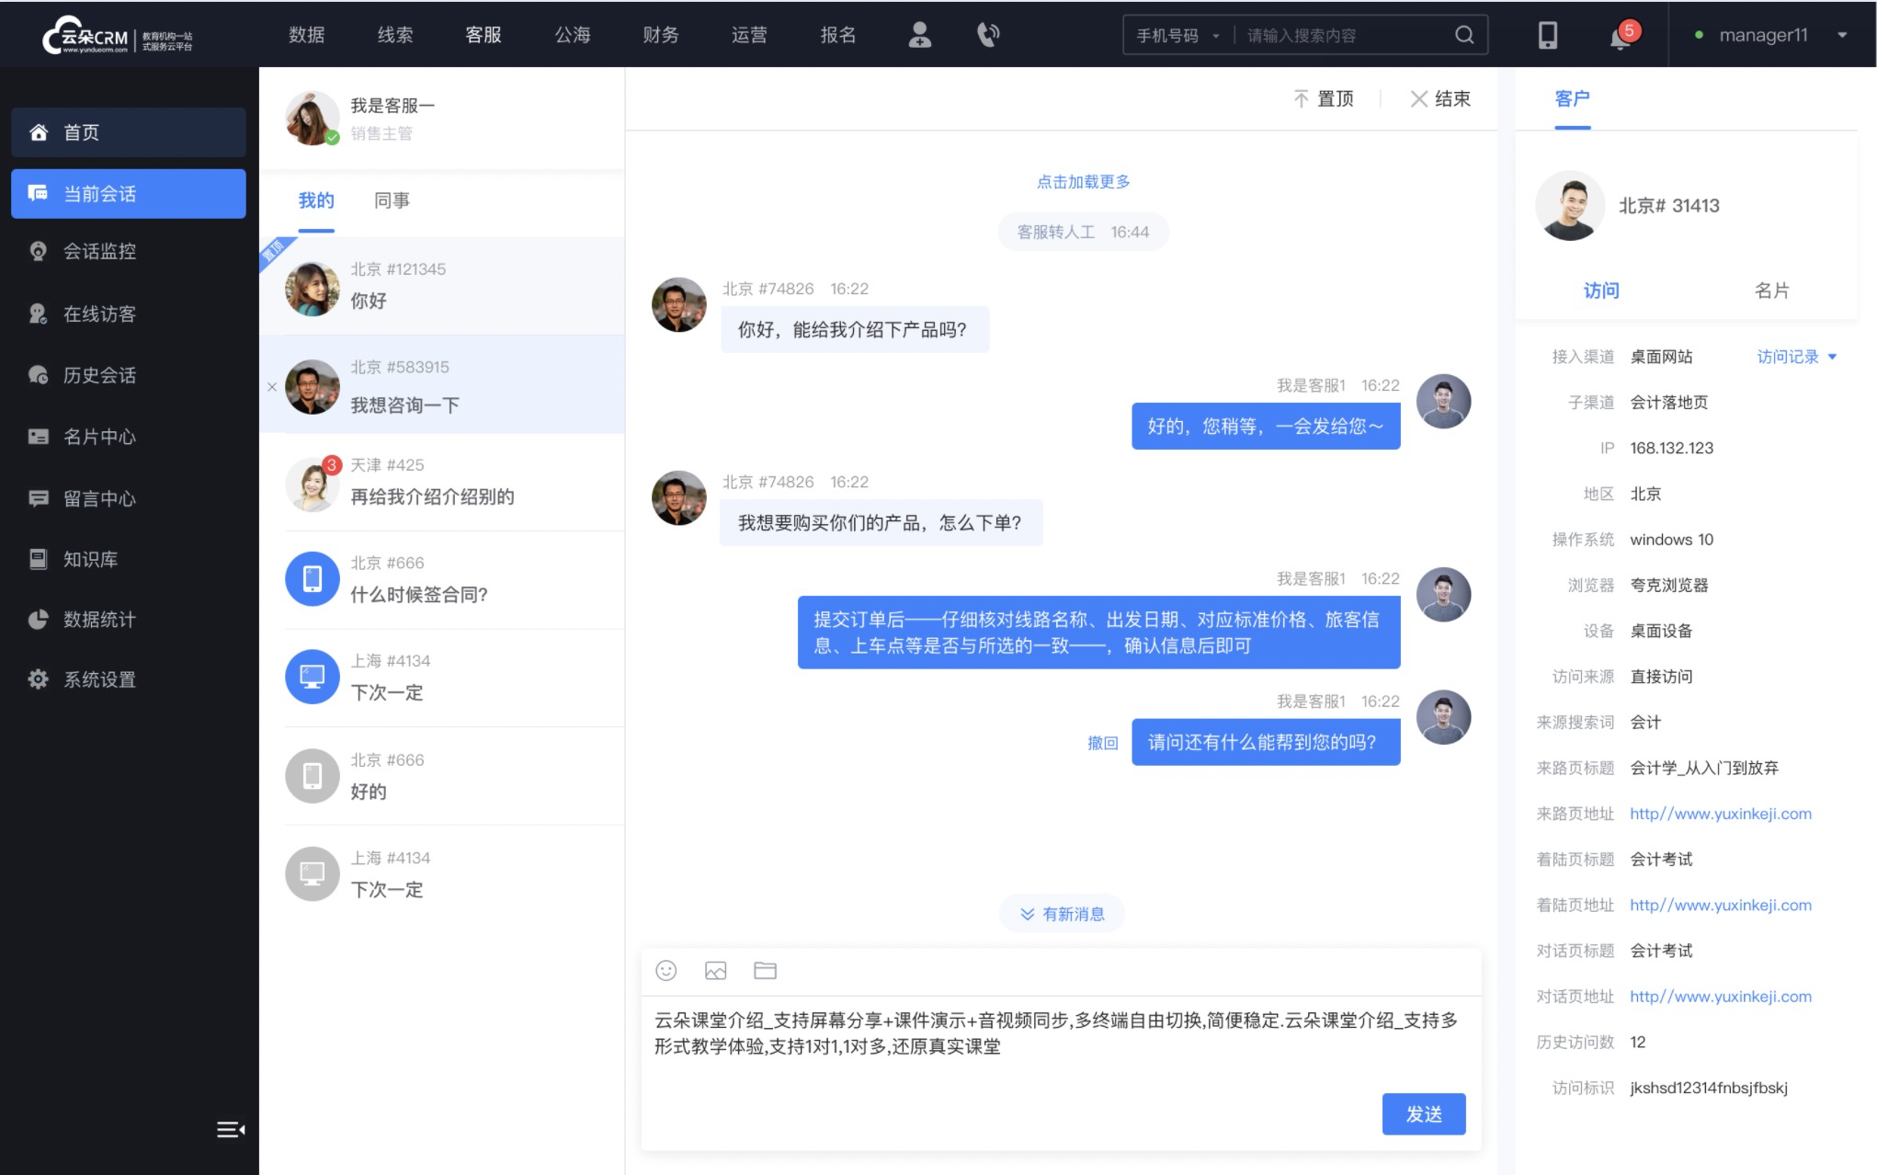
Task: Click the file attachment icon
Action: click(765, 971)
